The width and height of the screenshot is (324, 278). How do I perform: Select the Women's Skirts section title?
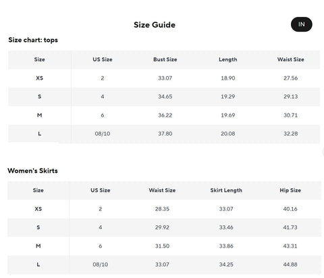pyautogui.click(x=32, y=171)
